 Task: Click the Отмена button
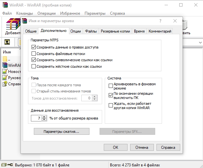coord(142,147)
